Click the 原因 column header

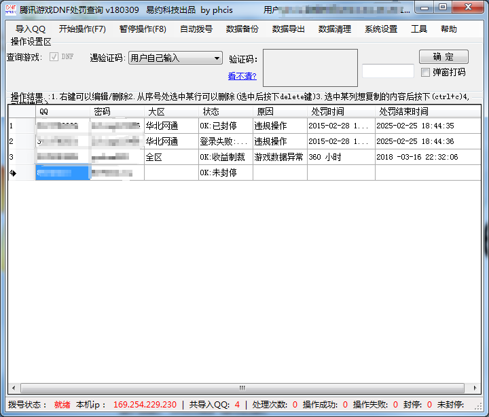280,111
